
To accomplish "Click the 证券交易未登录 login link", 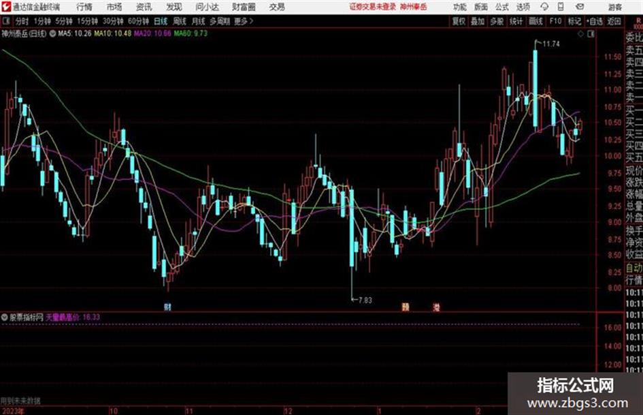I will tap(372, 7).
